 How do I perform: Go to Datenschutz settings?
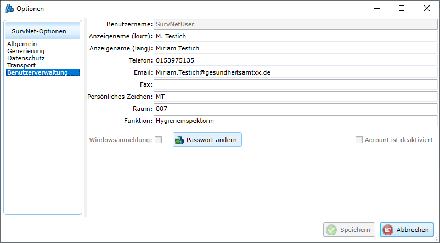(x=26, y=58)
